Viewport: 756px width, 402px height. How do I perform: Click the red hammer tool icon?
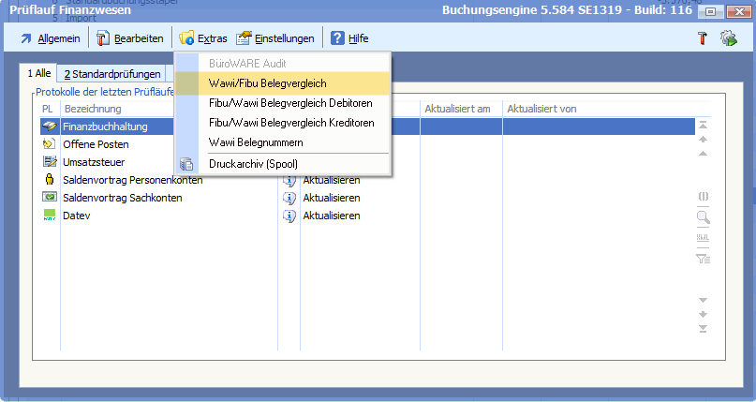(702, 38)
